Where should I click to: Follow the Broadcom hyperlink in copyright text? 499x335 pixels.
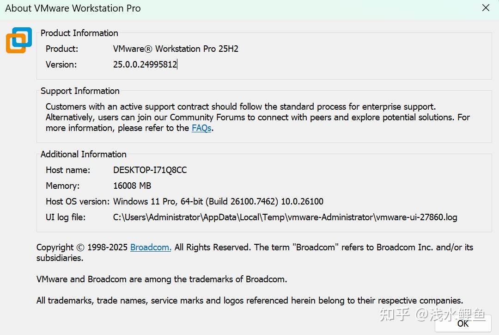coord(151,248)
